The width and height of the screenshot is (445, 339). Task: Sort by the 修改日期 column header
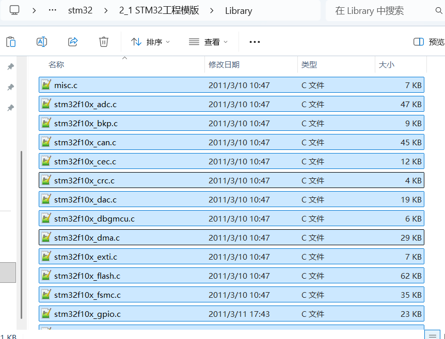[x=224, y=64]
